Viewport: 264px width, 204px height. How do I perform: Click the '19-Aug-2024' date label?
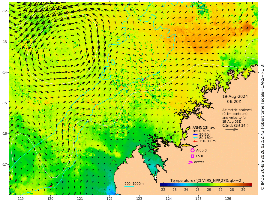[x=235, y=97]
